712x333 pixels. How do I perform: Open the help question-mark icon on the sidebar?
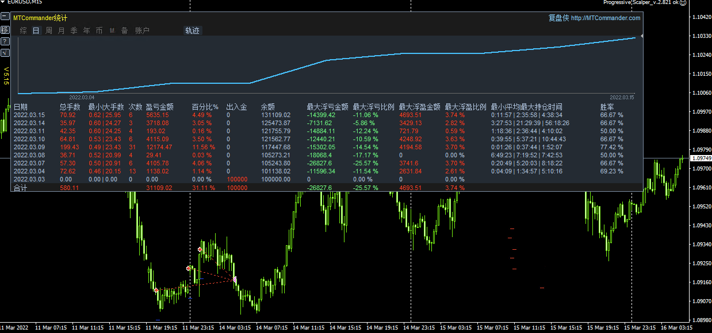coord(5,41)
